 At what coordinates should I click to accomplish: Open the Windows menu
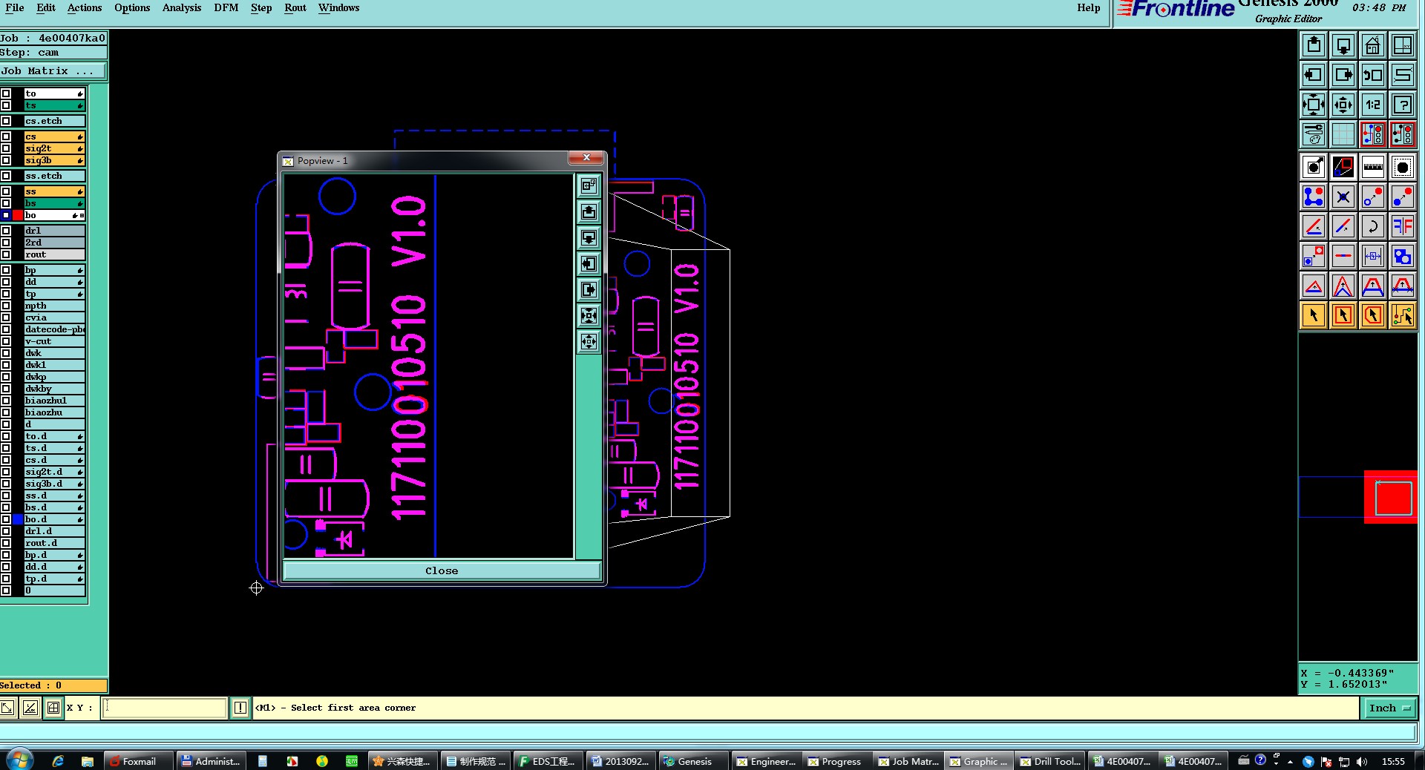(338, 7)
